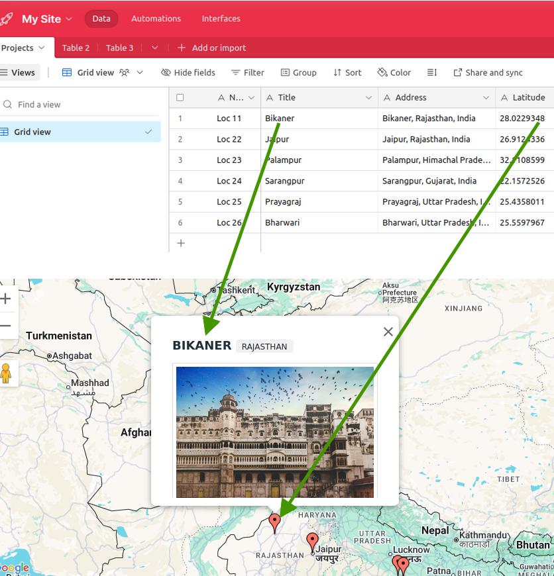Open the Name column dropdown arrow
The width and height of the screenshot is (554, 576).
click(x=251, y=98)
